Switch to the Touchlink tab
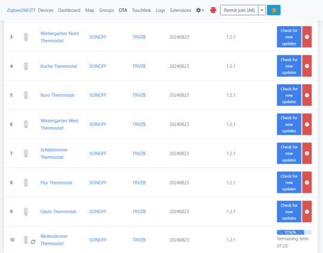The height and width of the screenshot is (253, 323). [141, 10]
